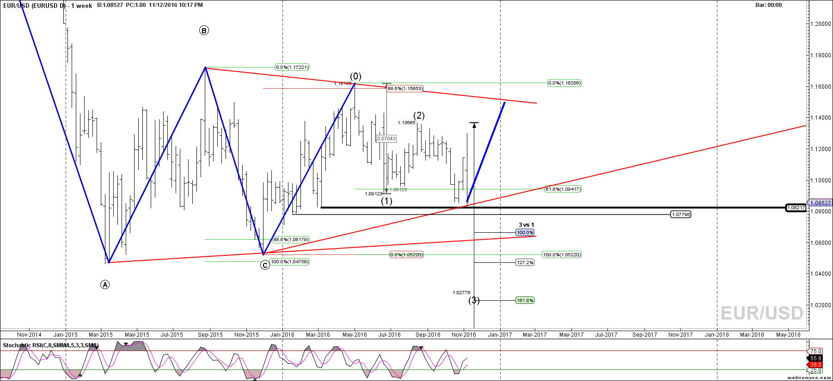833x381 pixels.
Task: Click the 1.04000 price axis label
Action: coord(821,274)
